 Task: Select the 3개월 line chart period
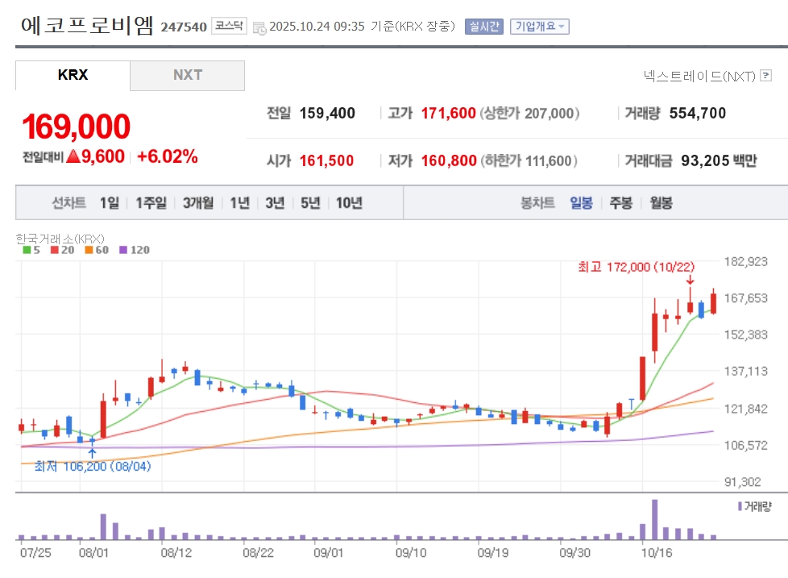pos(198,203)
